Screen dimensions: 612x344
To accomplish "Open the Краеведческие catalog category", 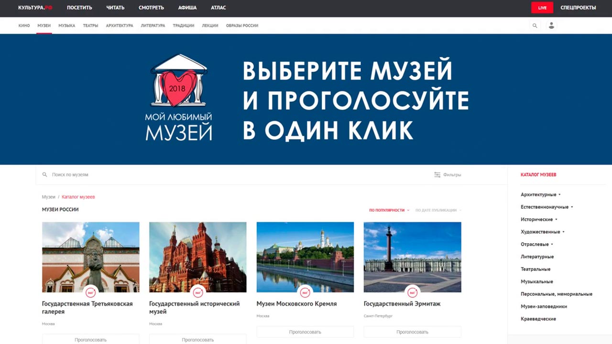I will tap(538, 319).
